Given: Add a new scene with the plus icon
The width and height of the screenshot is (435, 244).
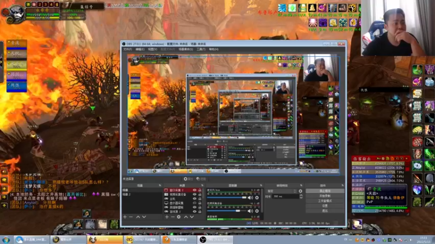Looking at the screenshot, I should (x=125, y=217).
